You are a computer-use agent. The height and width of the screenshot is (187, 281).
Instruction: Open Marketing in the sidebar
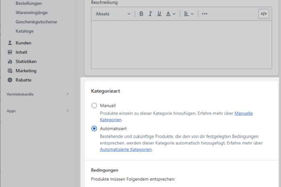pos(26,71)
